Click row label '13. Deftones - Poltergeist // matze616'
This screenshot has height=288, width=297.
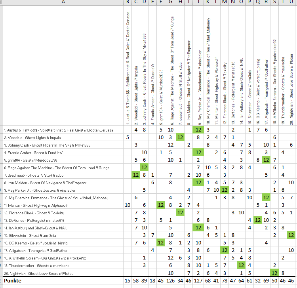click(34, 221)
